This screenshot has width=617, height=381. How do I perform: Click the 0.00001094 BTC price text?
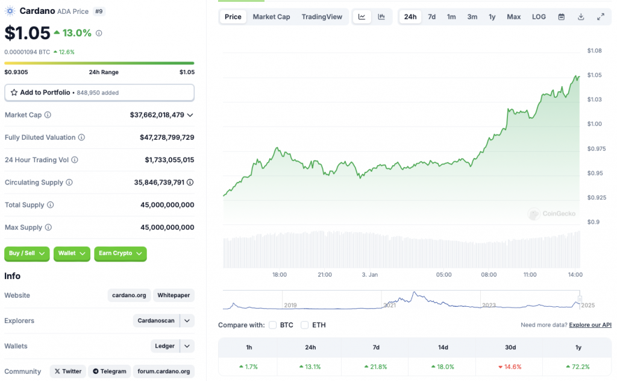point(27,52)
